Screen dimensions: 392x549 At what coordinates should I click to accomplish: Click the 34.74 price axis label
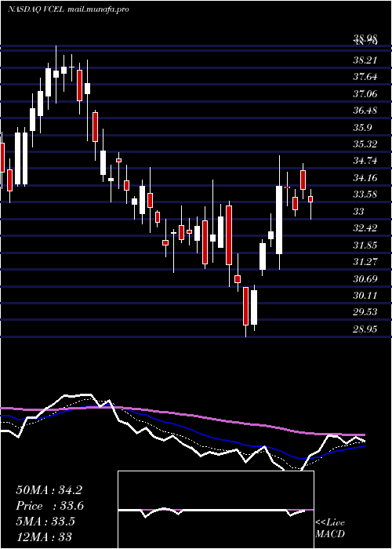click(x=365, y=161)
